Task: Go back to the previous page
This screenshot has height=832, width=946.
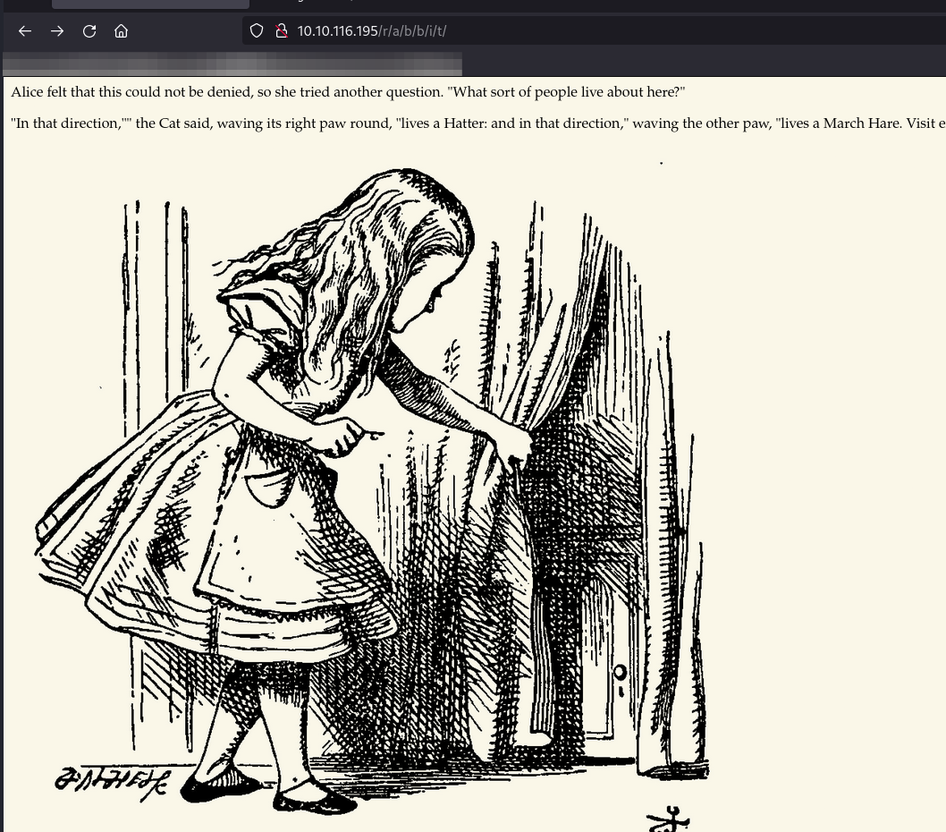Action: (x=25, y=30)
